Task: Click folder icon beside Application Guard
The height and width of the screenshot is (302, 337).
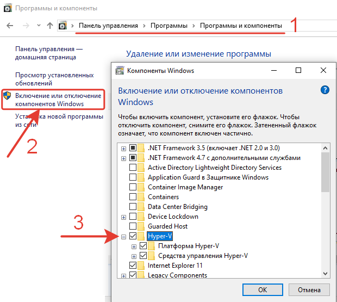Action: pos(141,177)
